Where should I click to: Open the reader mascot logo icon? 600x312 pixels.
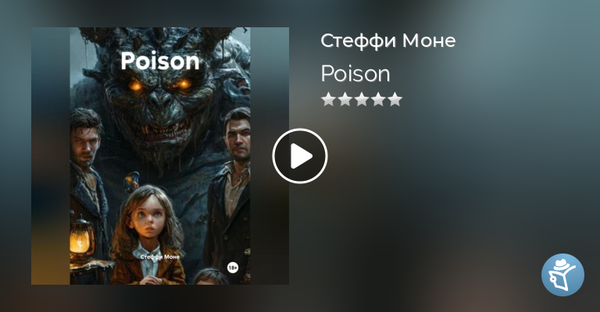[562, 275]
